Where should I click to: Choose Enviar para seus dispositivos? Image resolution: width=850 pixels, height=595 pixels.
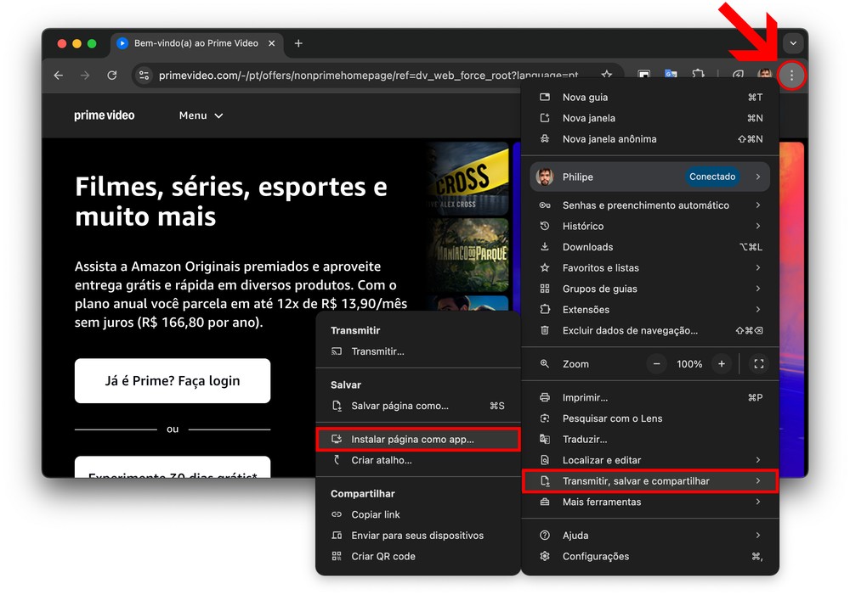(x=418, y=536)
